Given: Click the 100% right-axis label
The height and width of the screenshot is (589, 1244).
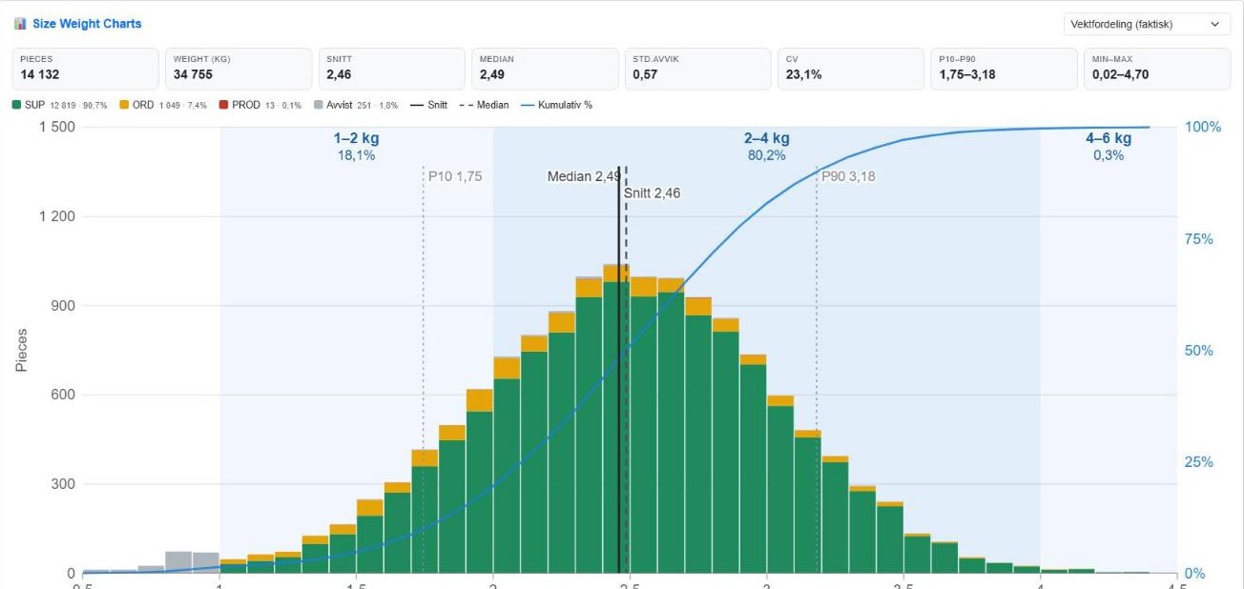Looking at the screenshot, I should click(x=1203, y=127).
